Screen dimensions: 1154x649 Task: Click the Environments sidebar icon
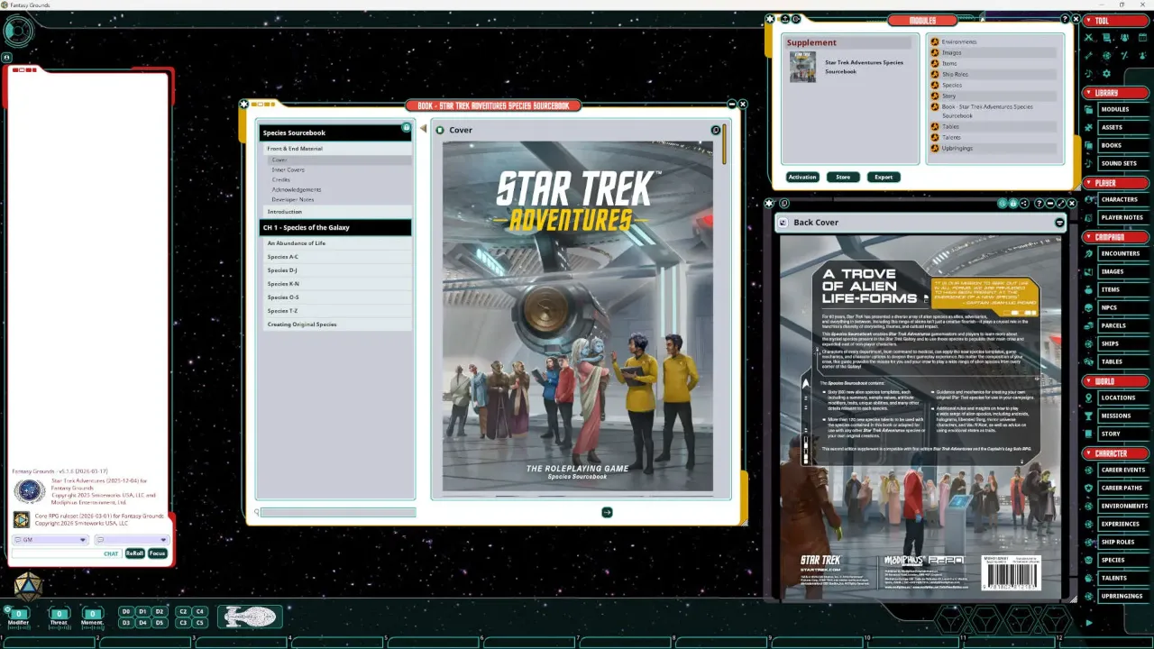(x=1089, y=506)
